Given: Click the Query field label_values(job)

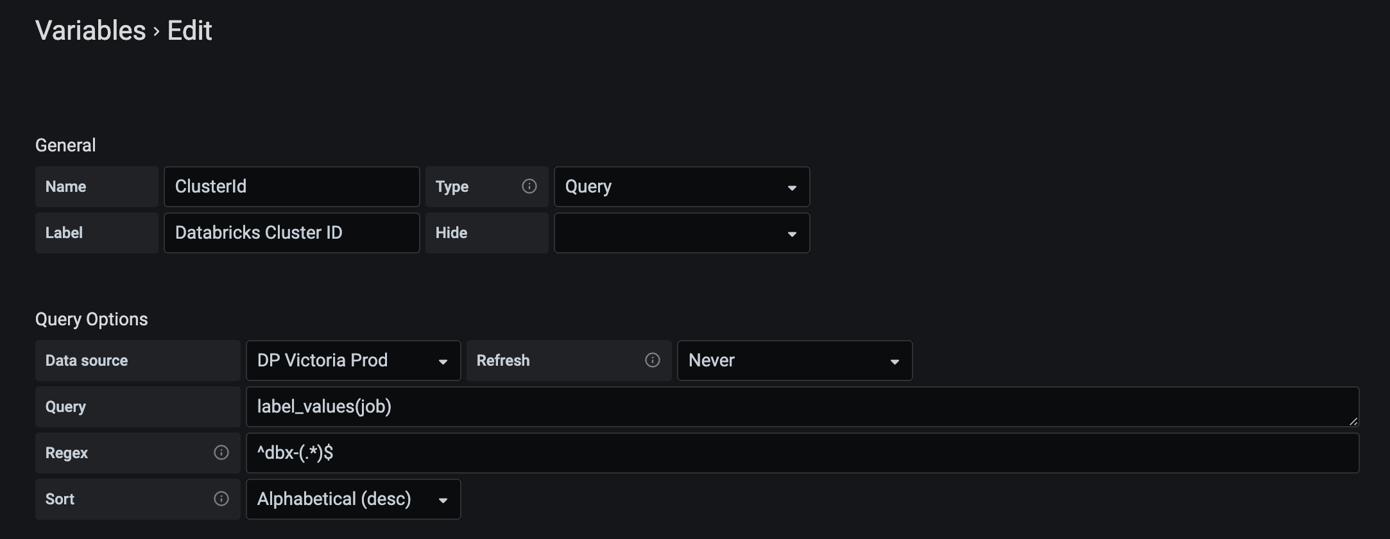Looking at the screenshot, I should (x=803, y=407).
